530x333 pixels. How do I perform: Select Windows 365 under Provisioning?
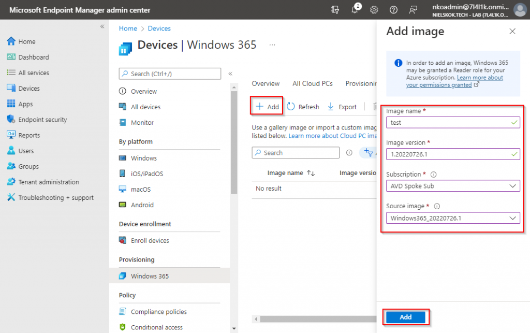coord(169,276)
